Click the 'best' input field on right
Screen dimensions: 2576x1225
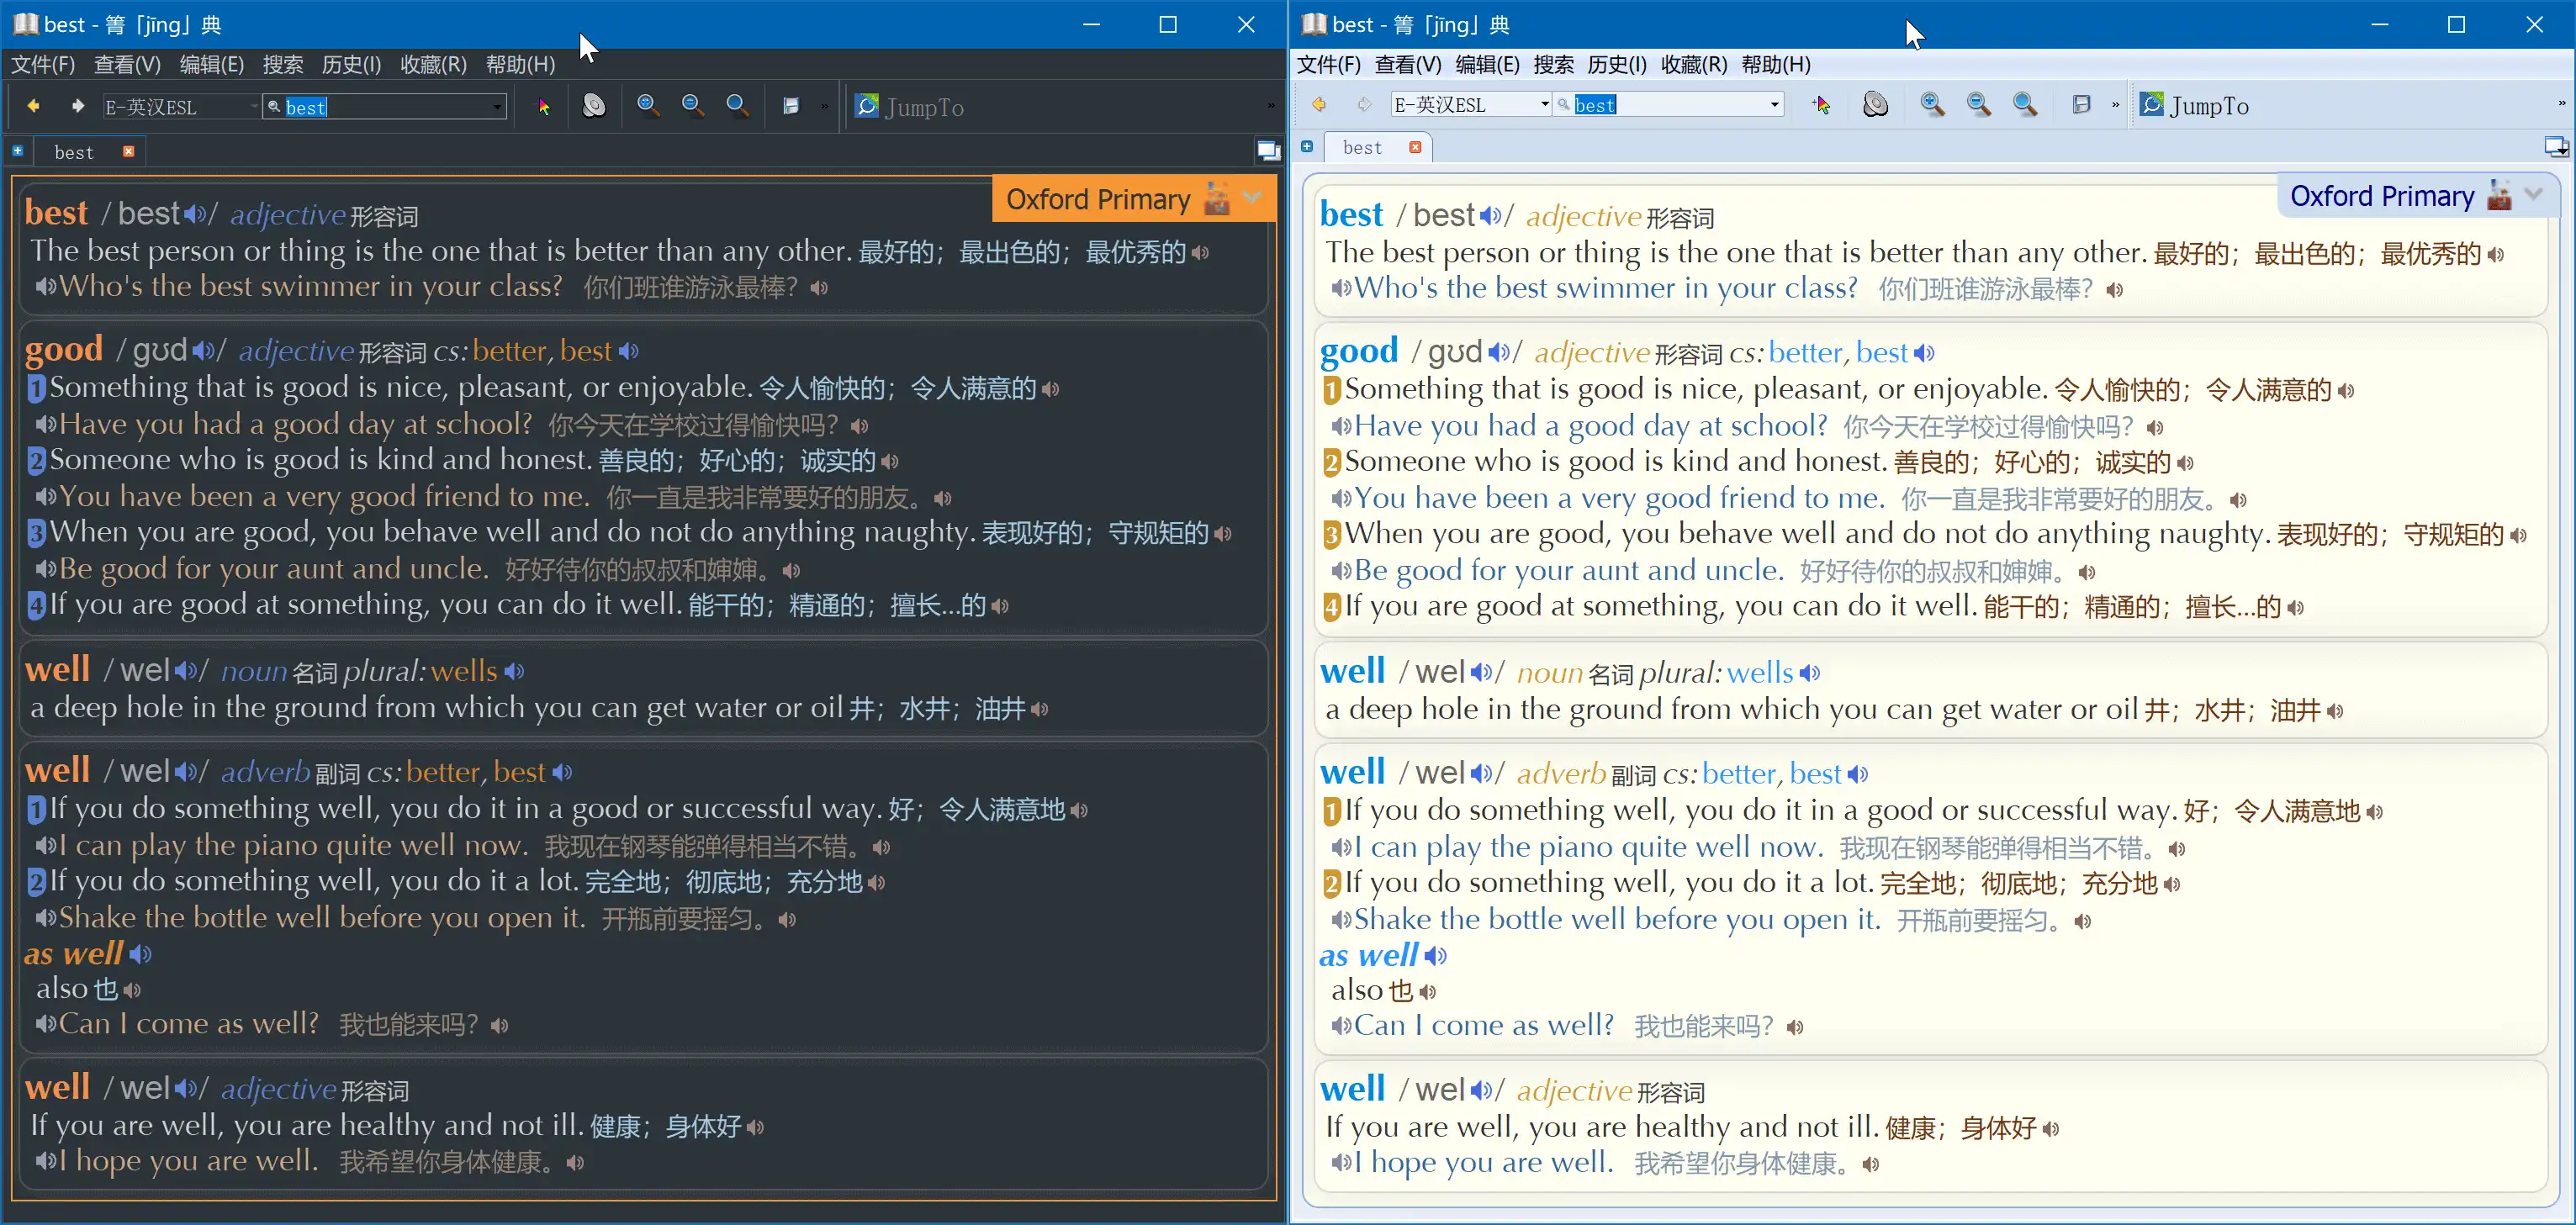1666,105
